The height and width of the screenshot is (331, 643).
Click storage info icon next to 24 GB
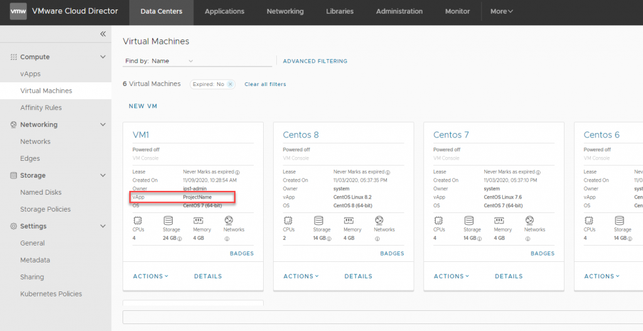click(x=180, y=239)
